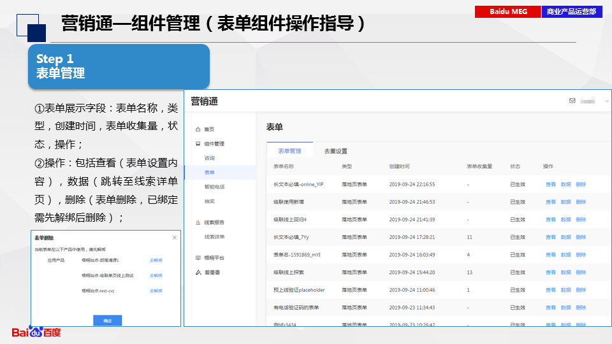Click 数据 for 长文本必填-online_YIP
The height and width of the screenshot is (344, 612).
(566, 185)
